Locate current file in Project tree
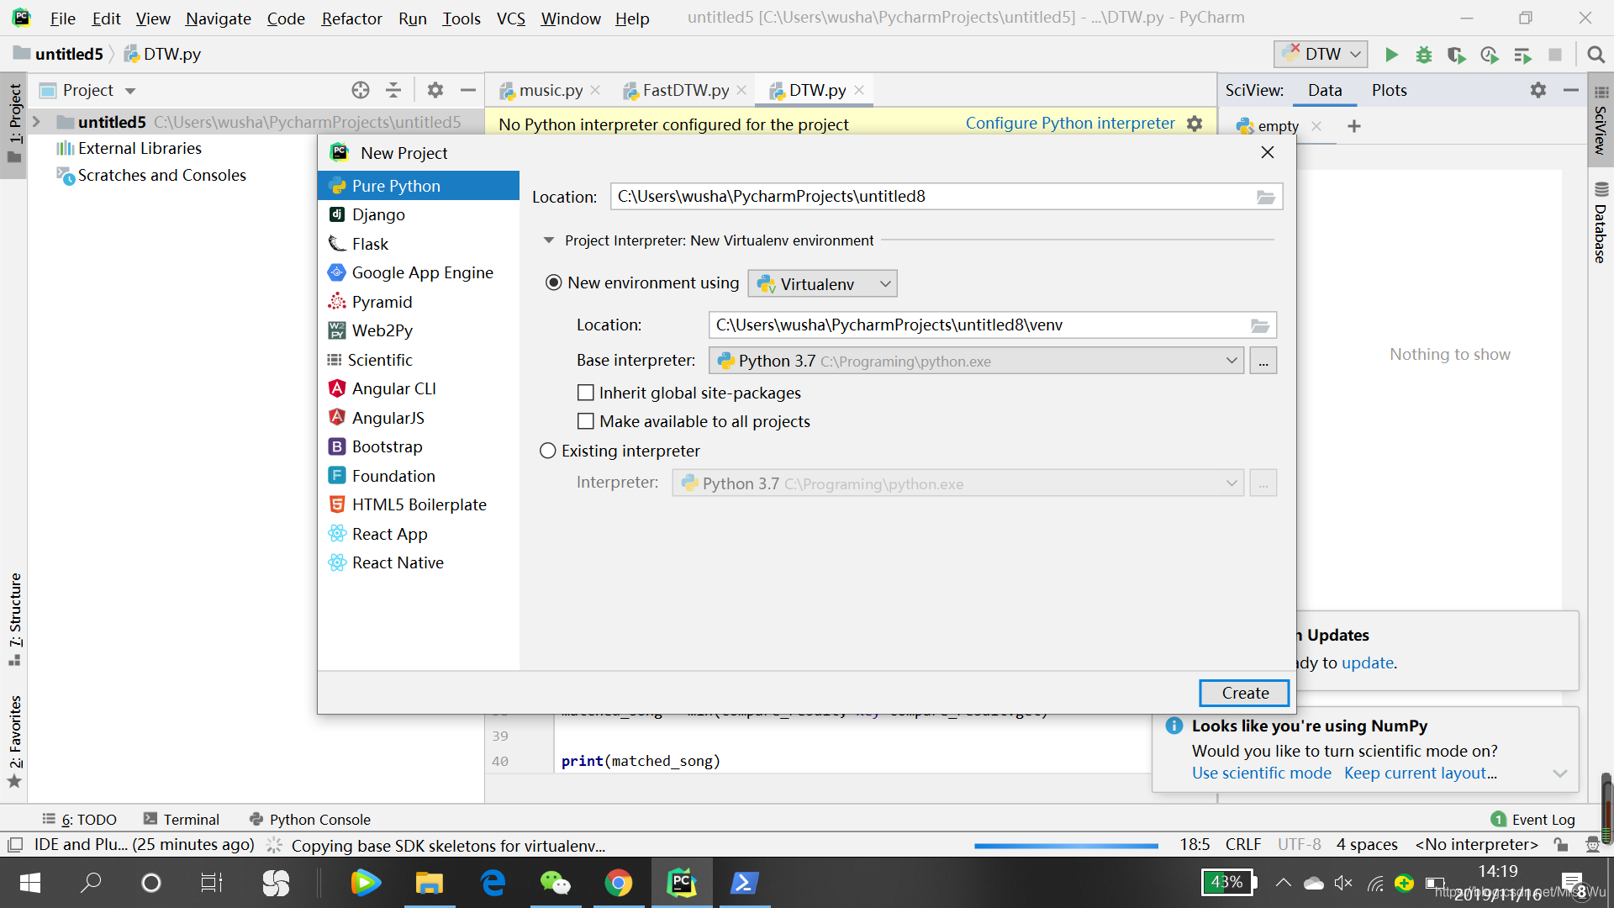This screenshot has height=908, width=1614. pyautogui.click(x=361, y=90)
